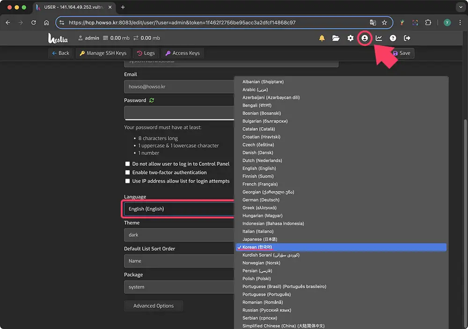Translate this page icon in address bar
This screenshot has width=468, height=329.
point(373,22)
